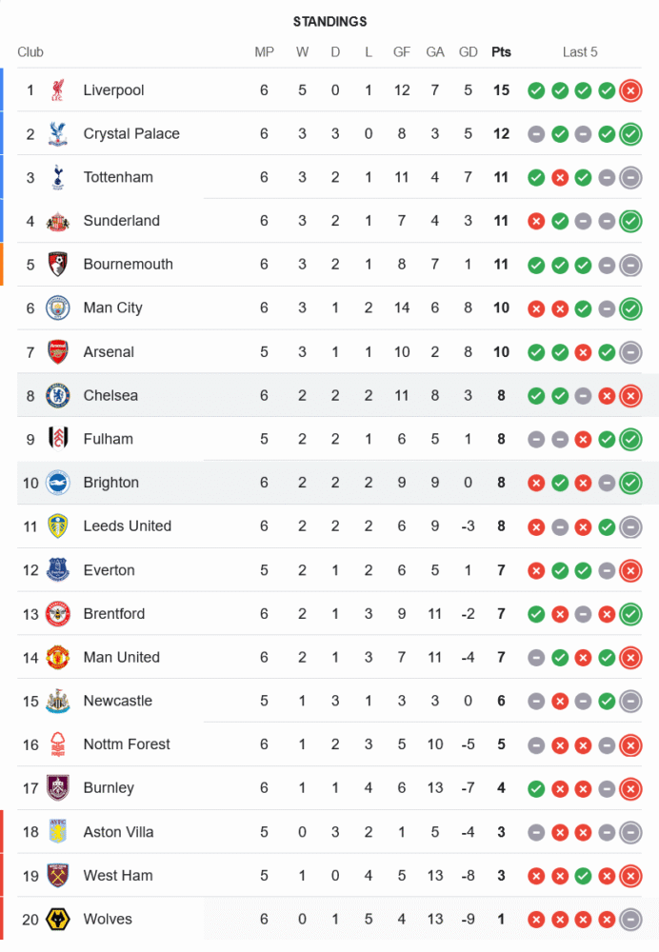Click the Crystal Palace club crest
This screenshot has width=659, height=952.
pyautogui.click(x=58, y=134)
